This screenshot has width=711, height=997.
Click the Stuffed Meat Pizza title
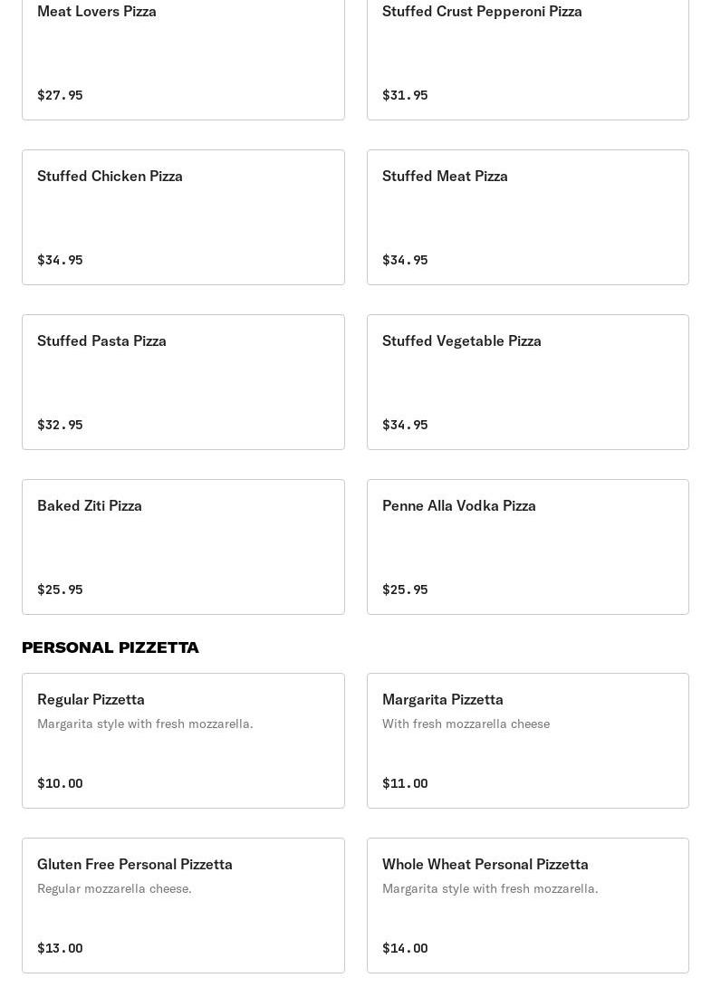tap(445, 176)
